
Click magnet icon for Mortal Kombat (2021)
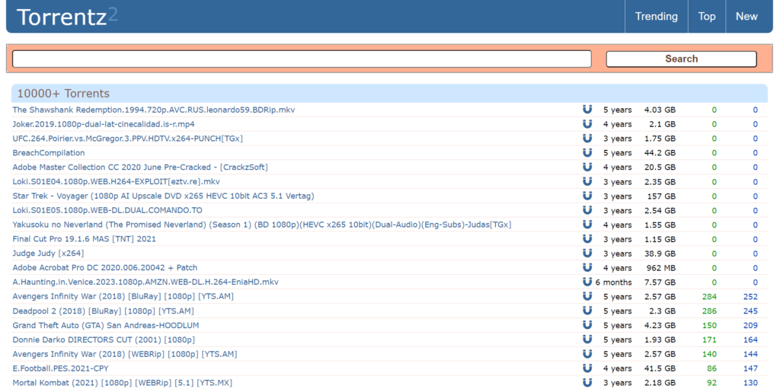pyautogui.click(x=587, y=383)
